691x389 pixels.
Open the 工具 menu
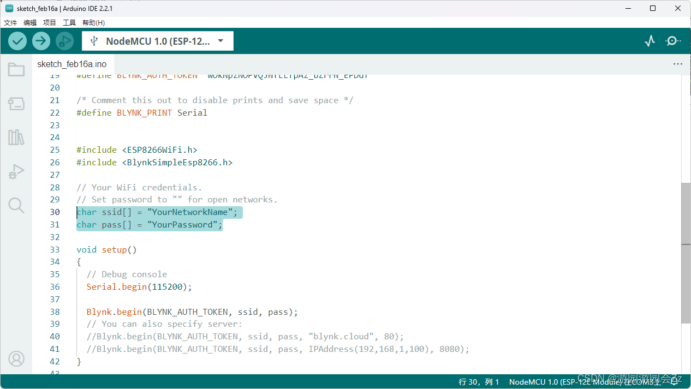tap(69, 22)
